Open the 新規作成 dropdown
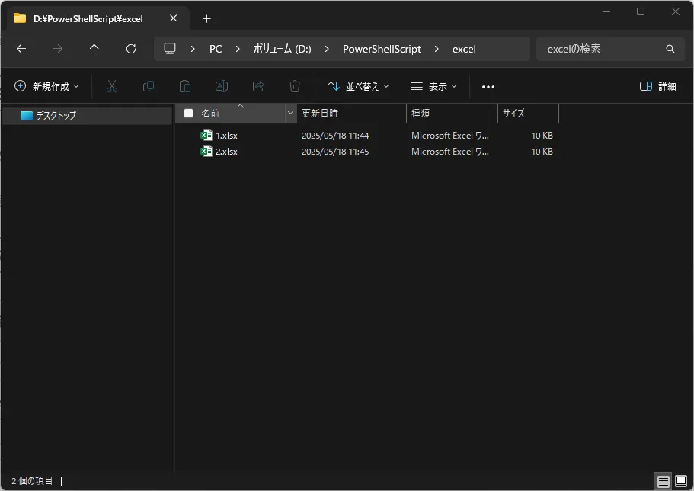Viewport: 694px width, 491px height. [46, 86]
